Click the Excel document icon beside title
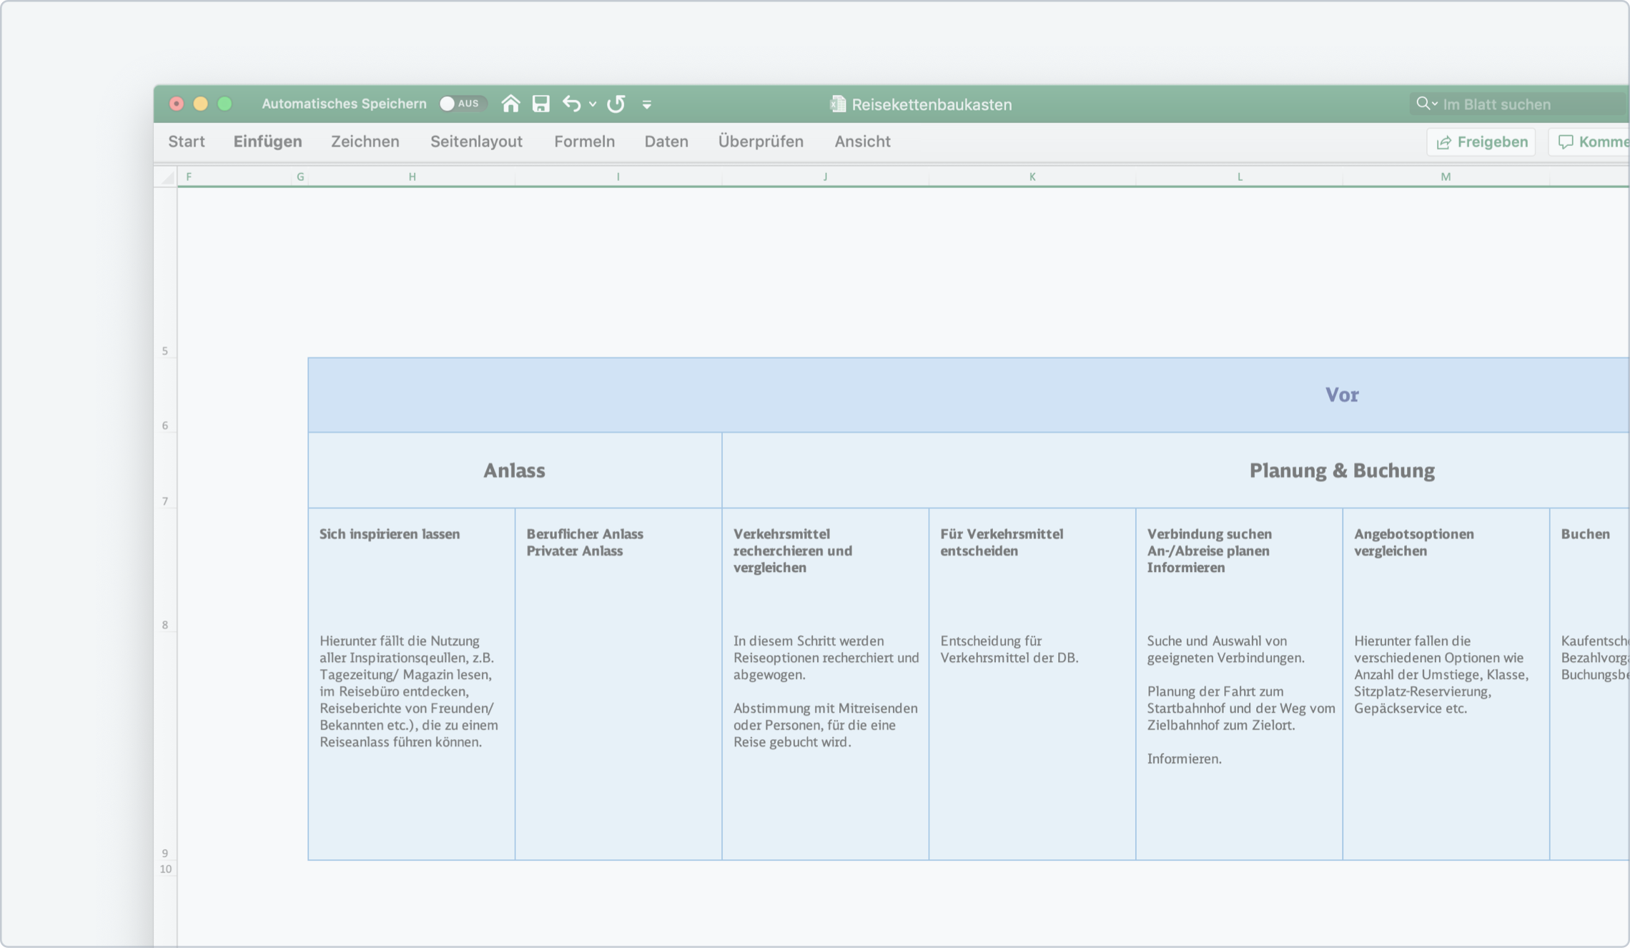Viewport: 1630px width, 948px height. point(838,104)
